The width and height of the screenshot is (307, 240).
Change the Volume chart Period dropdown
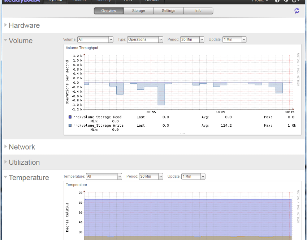click(x=192, y=40)
